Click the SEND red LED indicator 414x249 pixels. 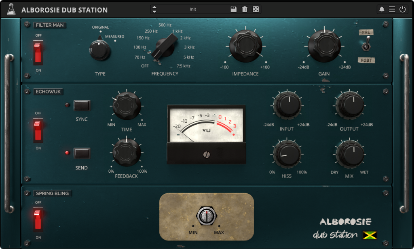(x=68, y=153)
